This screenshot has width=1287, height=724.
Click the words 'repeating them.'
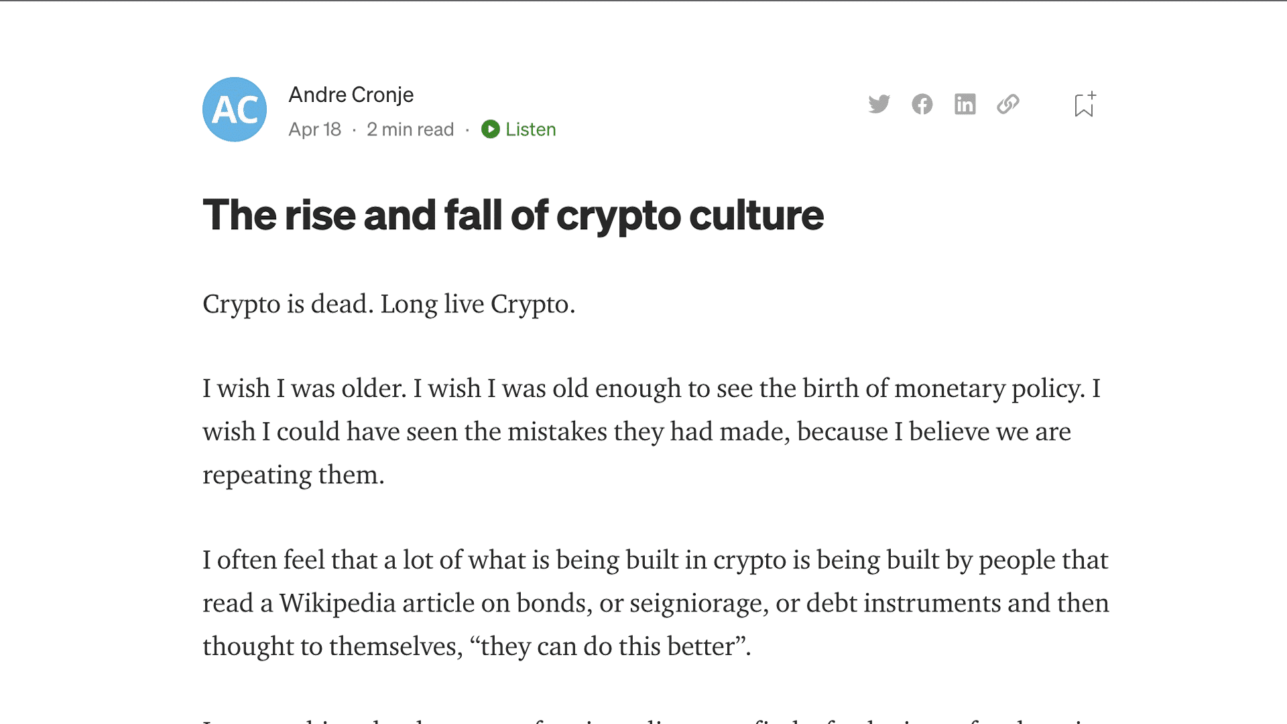coord(294,475)
